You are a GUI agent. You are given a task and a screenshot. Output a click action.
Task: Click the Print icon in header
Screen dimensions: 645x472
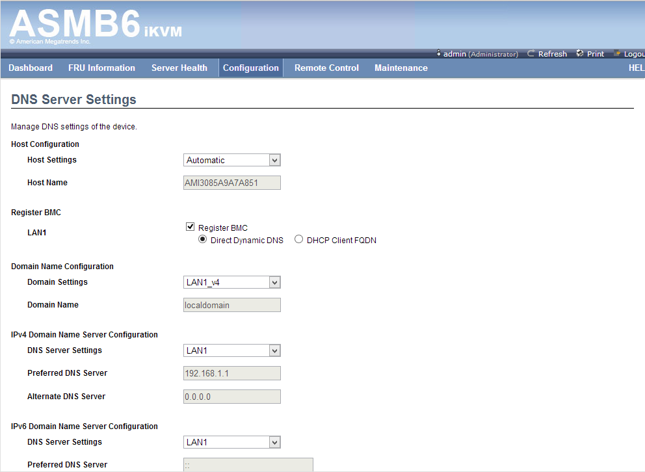[580, 53]
